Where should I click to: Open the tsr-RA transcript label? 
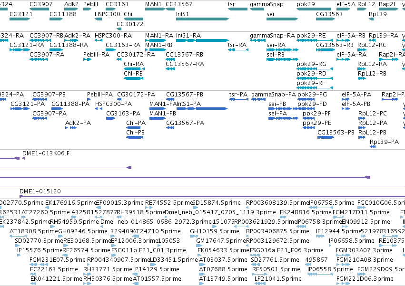pyautogui.click(x=237, y=45)
